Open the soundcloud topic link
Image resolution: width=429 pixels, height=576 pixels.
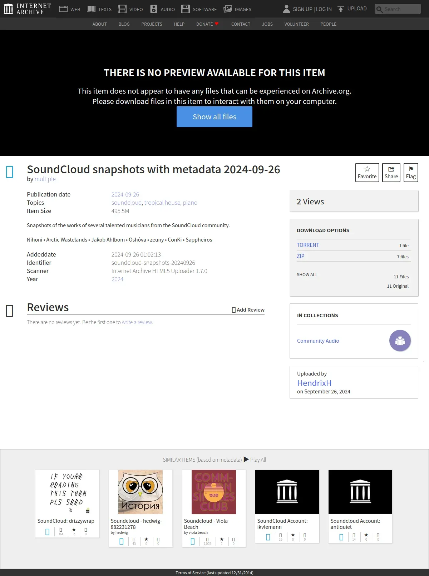click(x=127, y=203)
